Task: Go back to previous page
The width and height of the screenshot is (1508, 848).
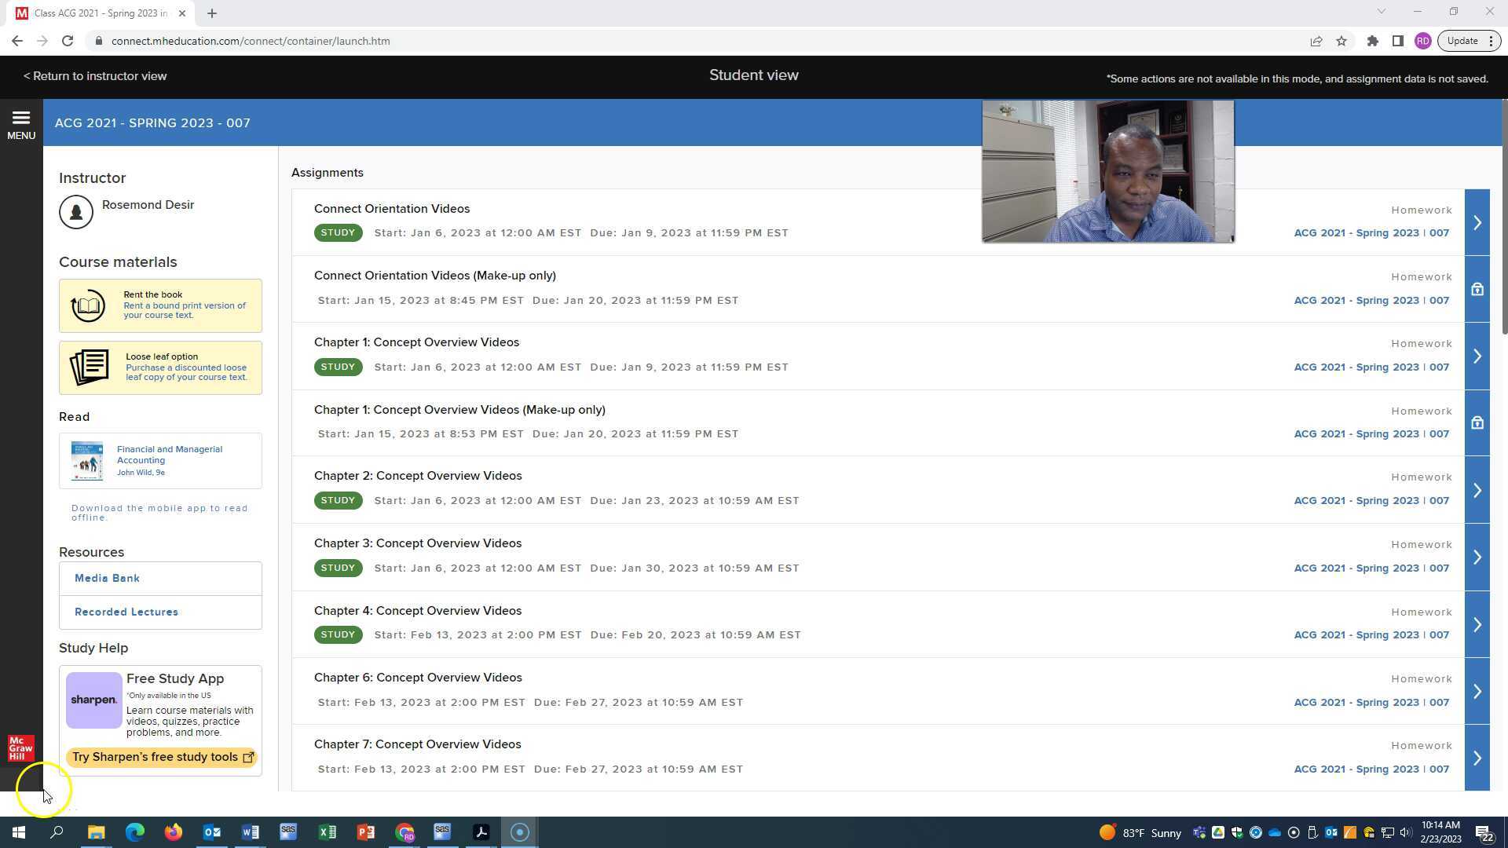Action: [17, 41]
